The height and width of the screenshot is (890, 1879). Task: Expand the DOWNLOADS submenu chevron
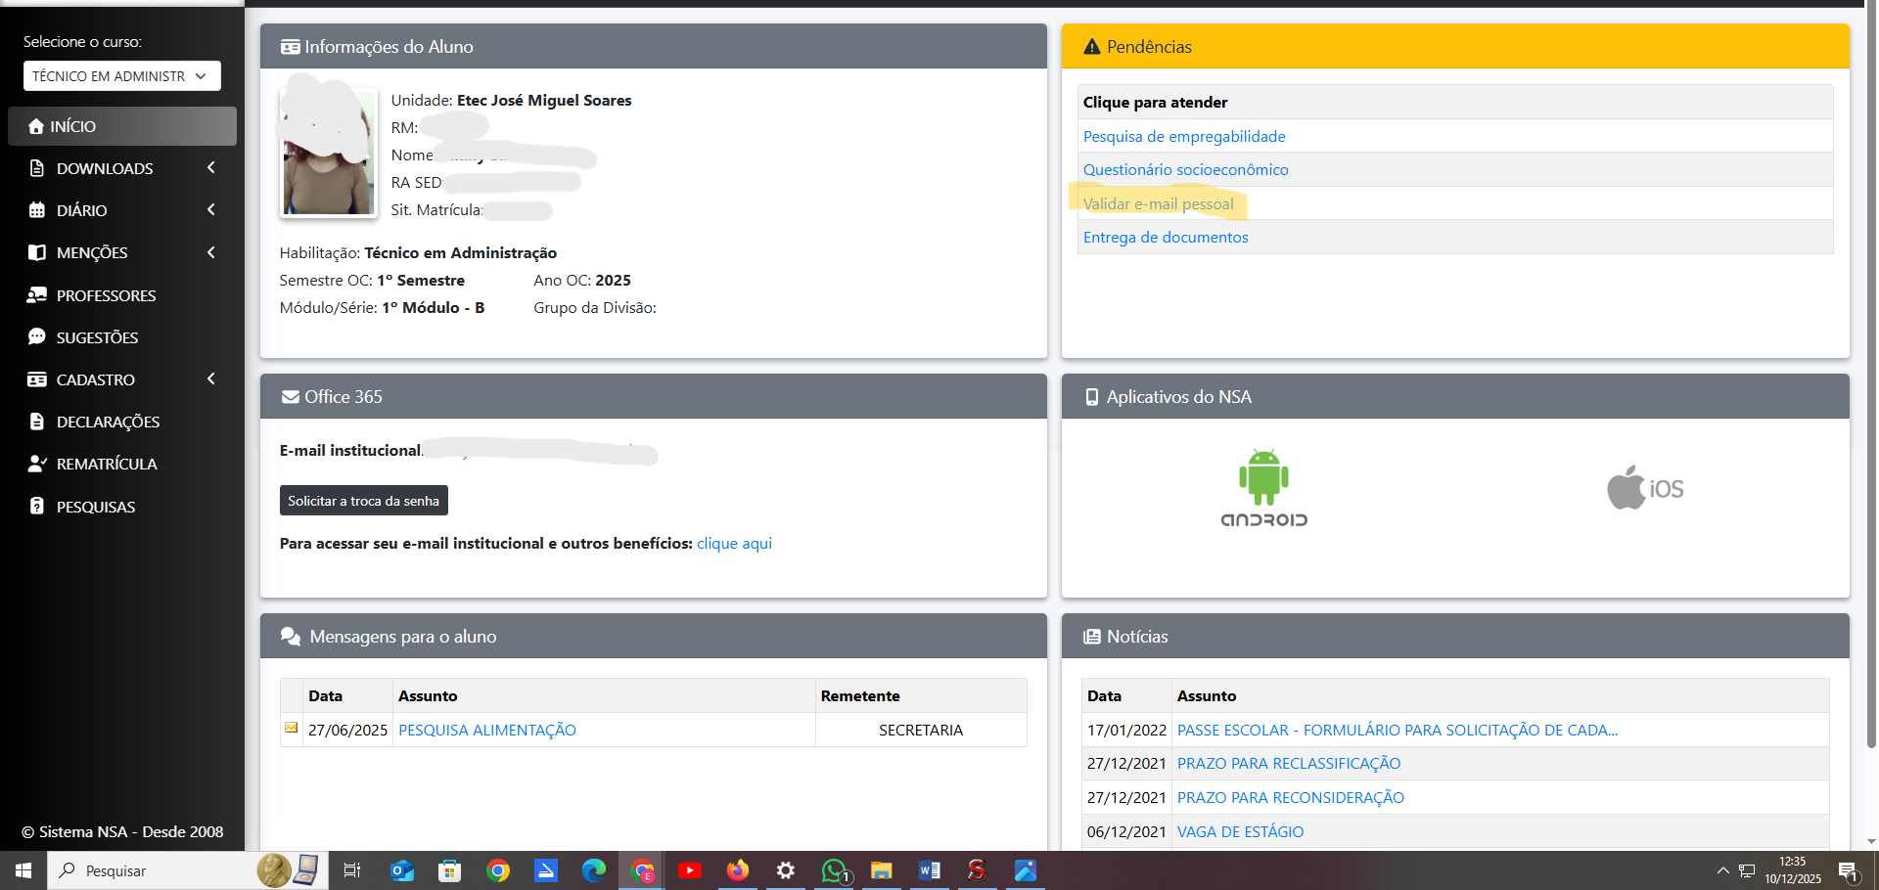pyautogui.click(x=211, y=168)
